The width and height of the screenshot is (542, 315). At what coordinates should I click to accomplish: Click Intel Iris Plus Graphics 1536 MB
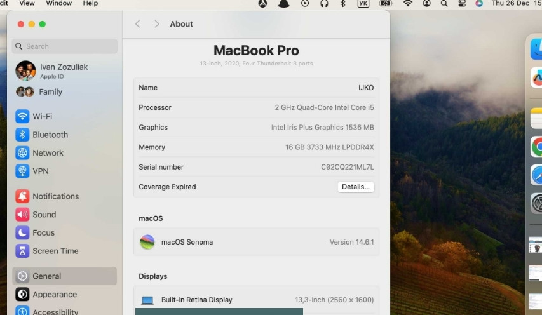click(x=323, y=128)
